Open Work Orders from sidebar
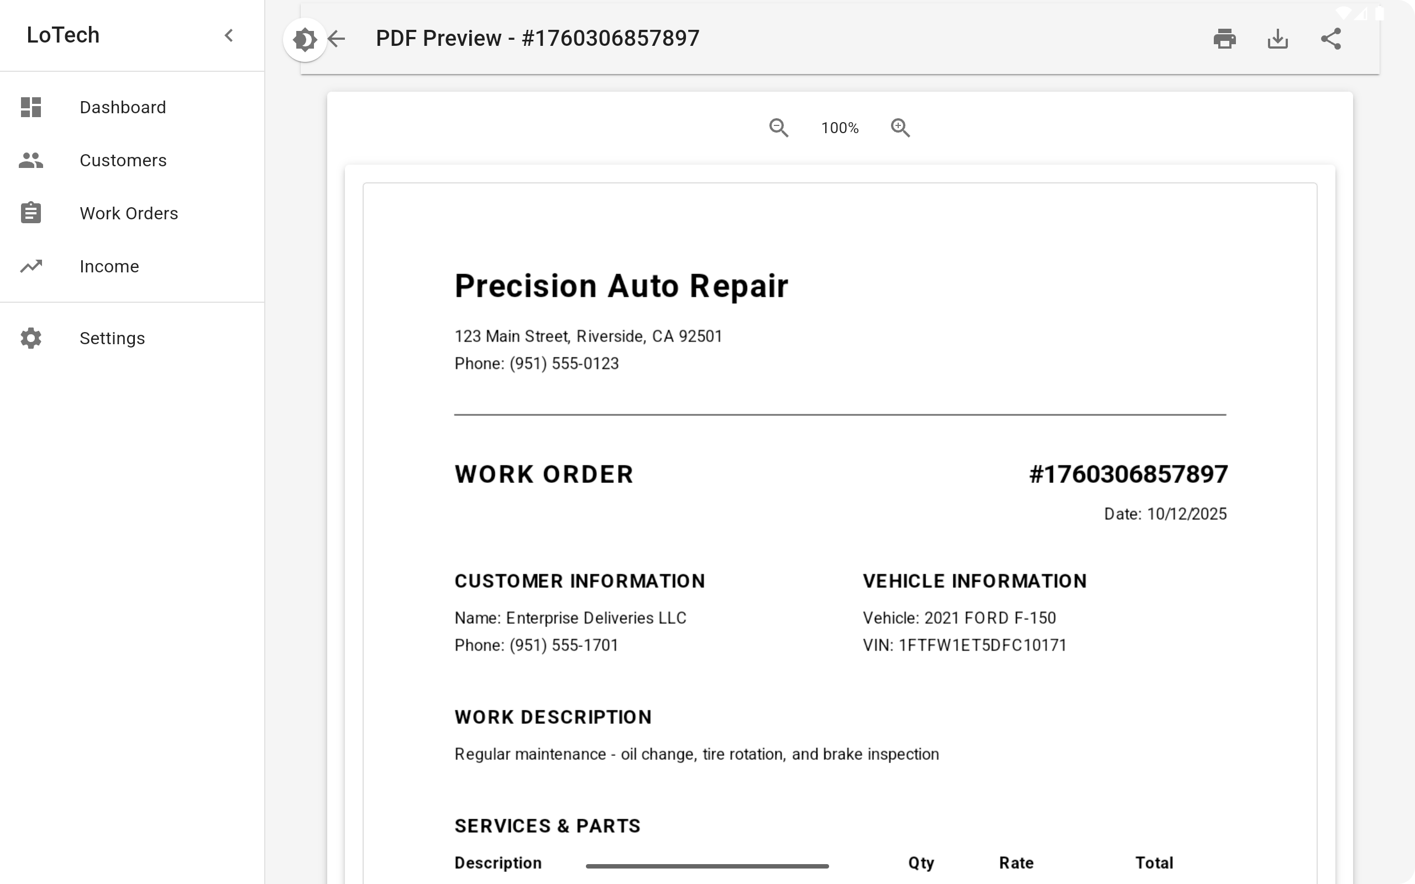The width and height of the screenshot is (1415, 884). coord(129,213)
